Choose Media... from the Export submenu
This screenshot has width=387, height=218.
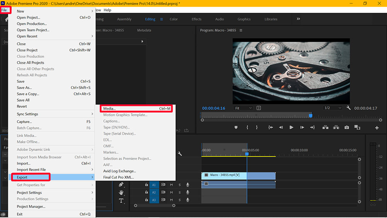click(109, 109)
